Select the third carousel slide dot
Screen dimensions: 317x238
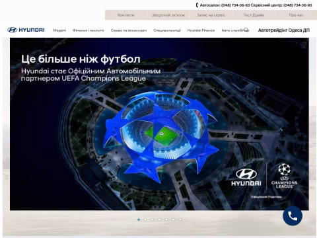[x=153, y=219]
